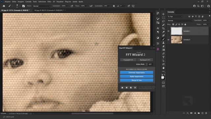Image resolution: width=211 pixels, height=119 pixels.
Task: Click the FFT Wizard home icon
Action: [x=122, y=88]
